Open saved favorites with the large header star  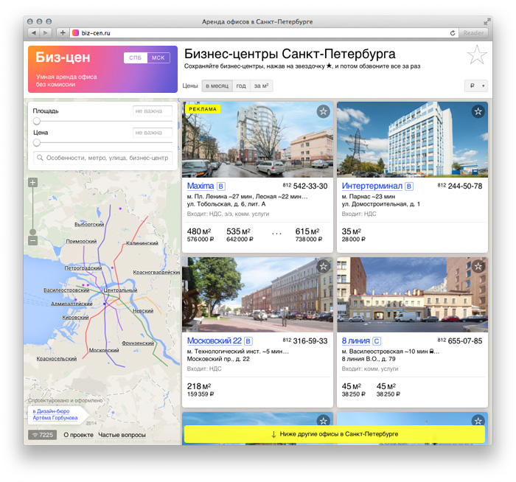[x=477, y=55]
